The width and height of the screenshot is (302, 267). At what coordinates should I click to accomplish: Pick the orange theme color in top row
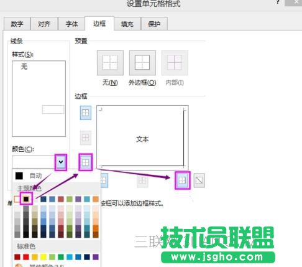(96, 199)
